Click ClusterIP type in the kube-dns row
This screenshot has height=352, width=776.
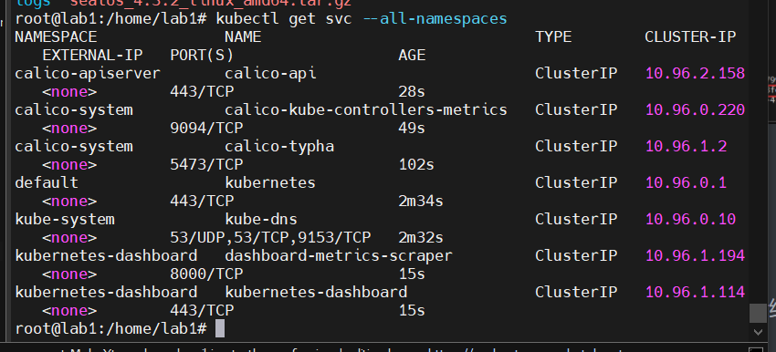coord(576,219)
